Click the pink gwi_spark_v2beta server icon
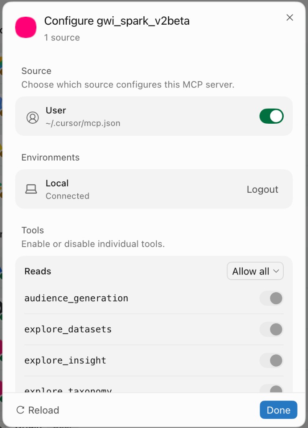This screenshot has height=428, width=308. (25, 27)
